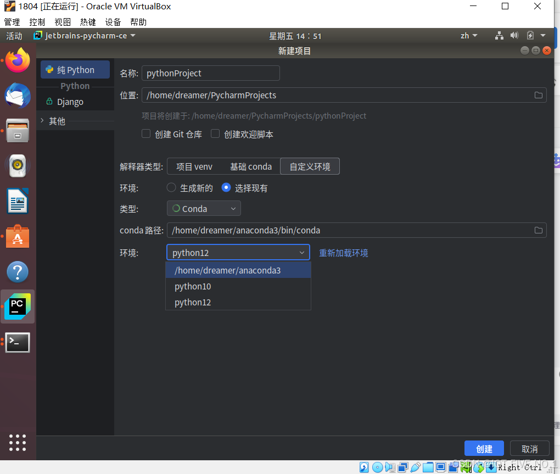Close the 新建项目 dialog
The height and width of the screenshot is (474, 560).
(546, 51)
